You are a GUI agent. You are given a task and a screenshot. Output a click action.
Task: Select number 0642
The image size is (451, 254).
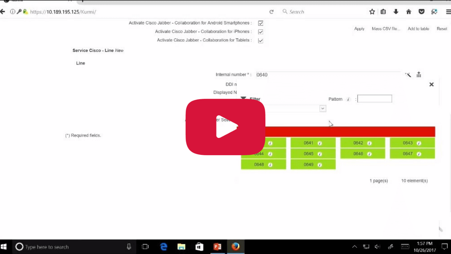click(x=363, y=143)
